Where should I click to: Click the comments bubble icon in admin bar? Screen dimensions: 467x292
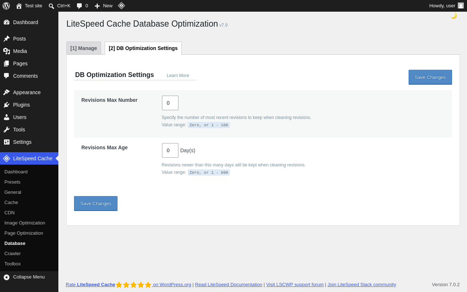point(80,6)
